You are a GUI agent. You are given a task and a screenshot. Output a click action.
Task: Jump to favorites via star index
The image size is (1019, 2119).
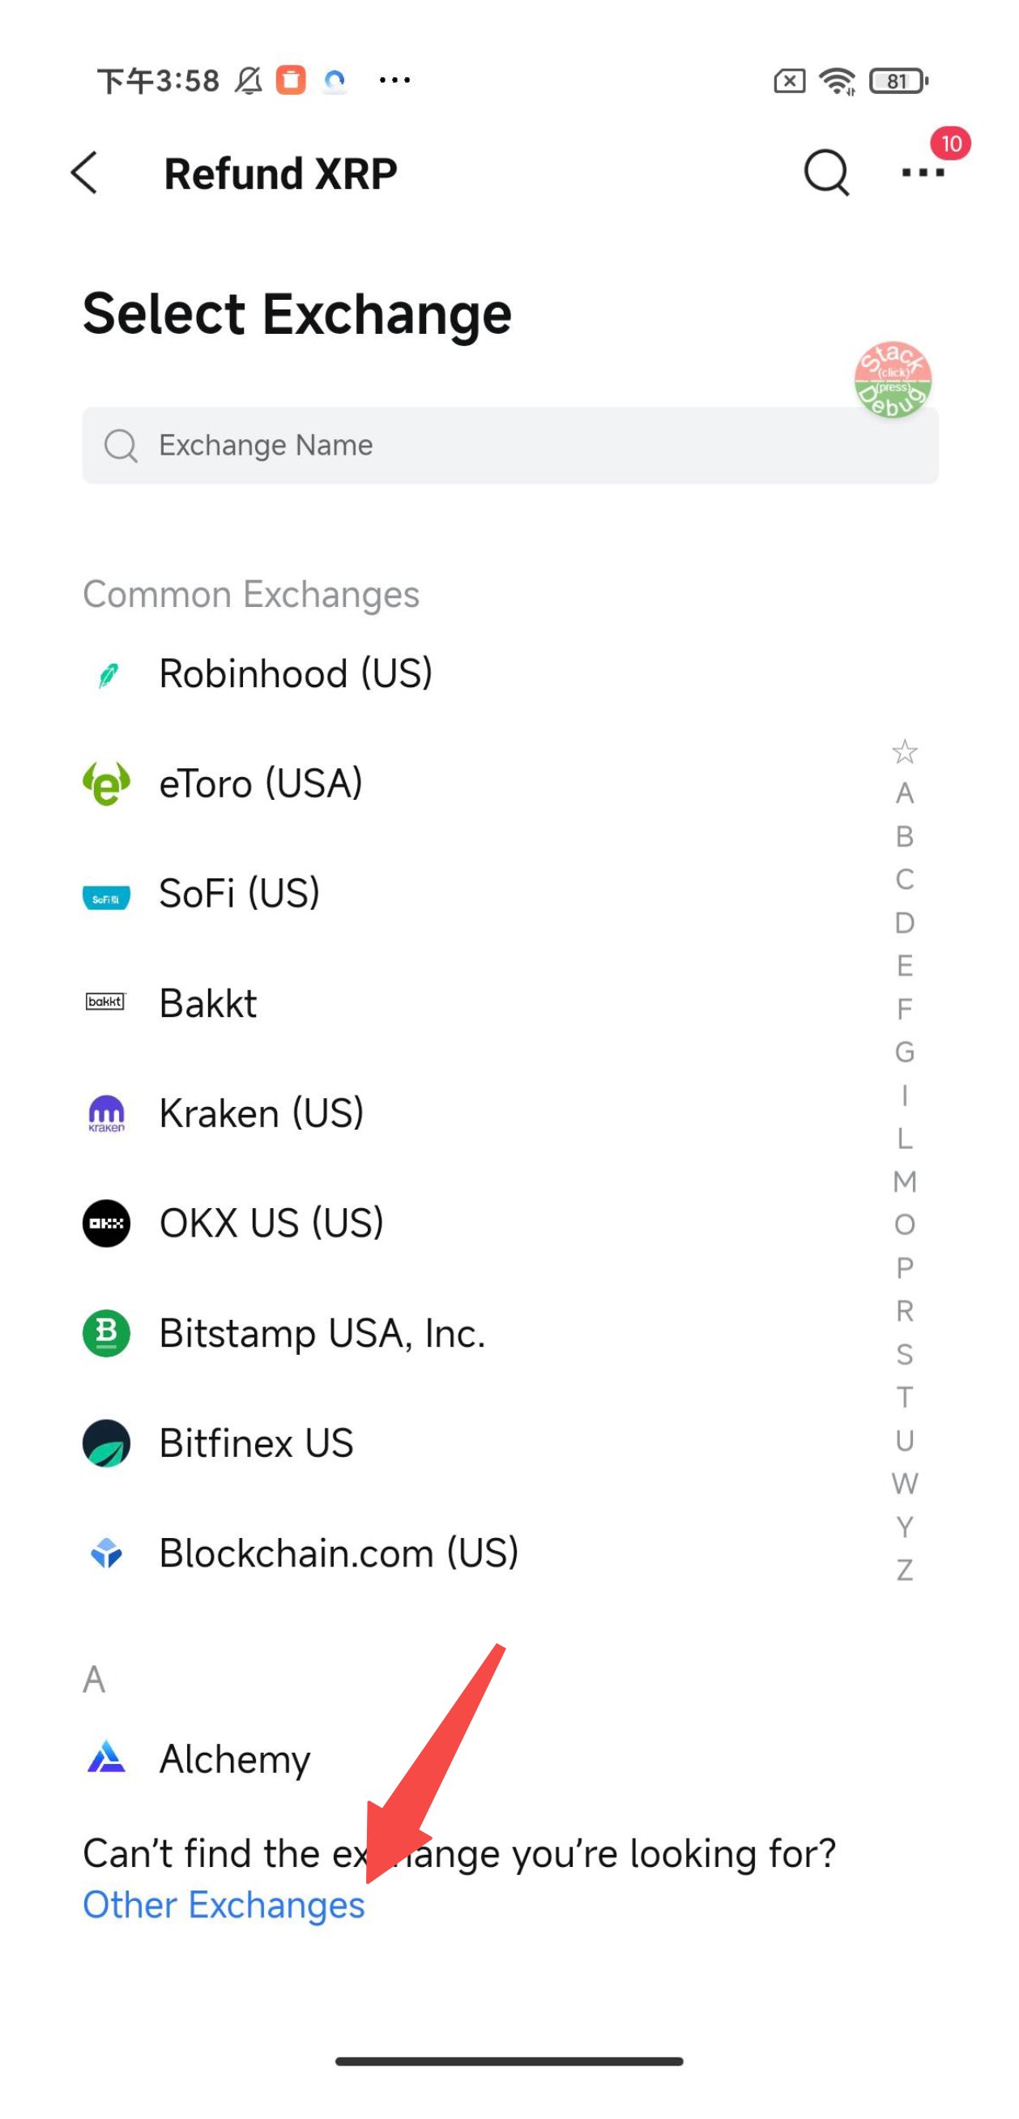[x=904, y=751]
